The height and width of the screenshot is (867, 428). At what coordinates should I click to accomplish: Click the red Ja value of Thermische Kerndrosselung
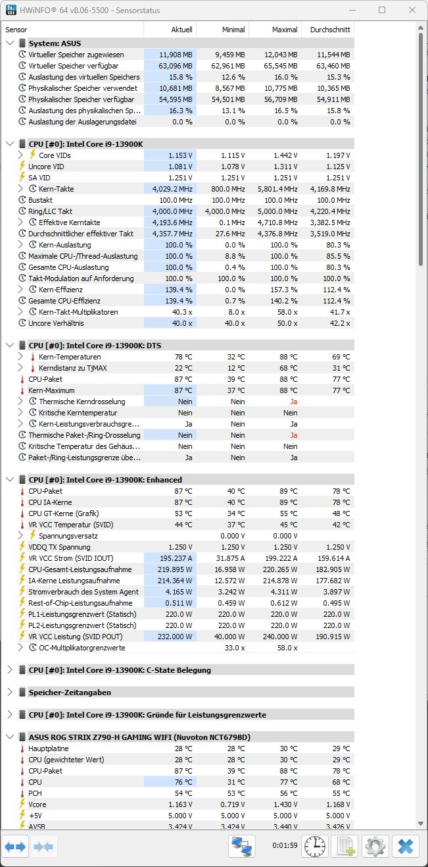pos(294,402)
